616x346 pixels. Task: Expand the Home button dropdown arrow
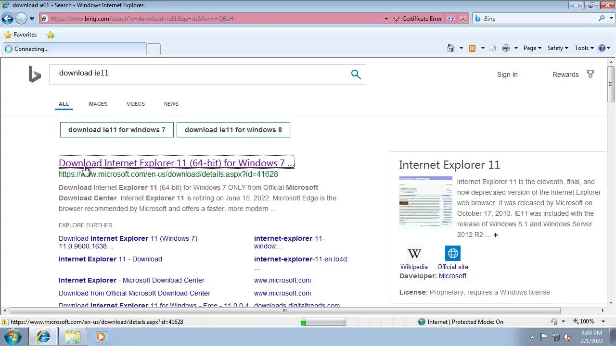coord(461,48)
